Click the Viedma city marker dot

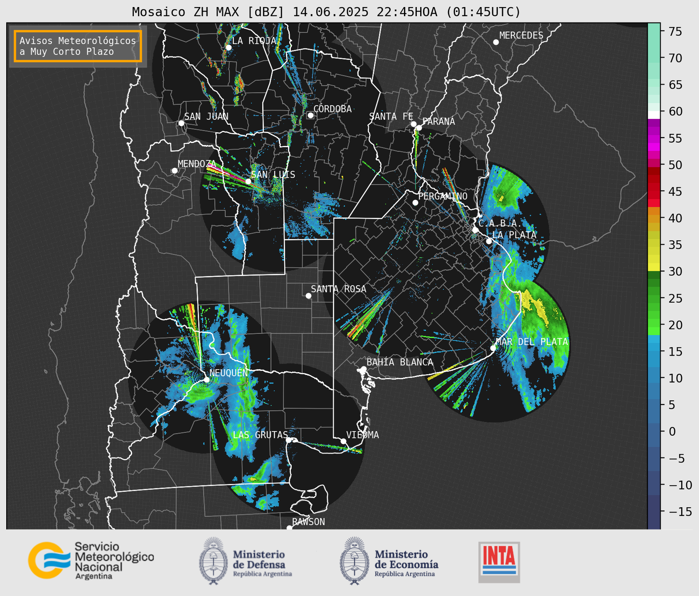click(x=343, y=441)
